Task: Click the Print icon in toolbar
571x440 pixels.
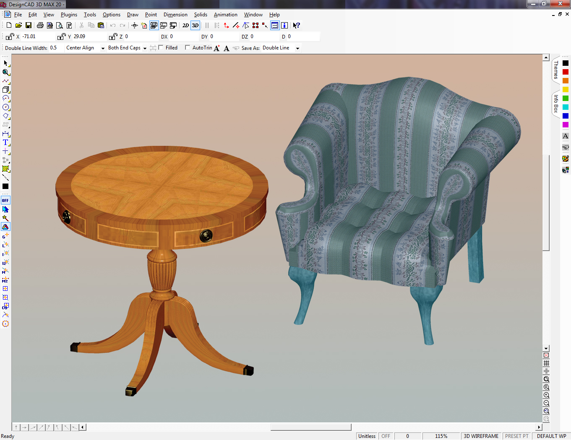Action: [40, 26]
